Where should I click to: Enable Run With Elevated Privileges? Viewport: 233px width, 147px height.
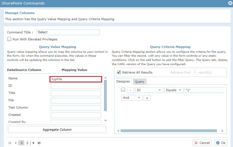coord(9,39)
